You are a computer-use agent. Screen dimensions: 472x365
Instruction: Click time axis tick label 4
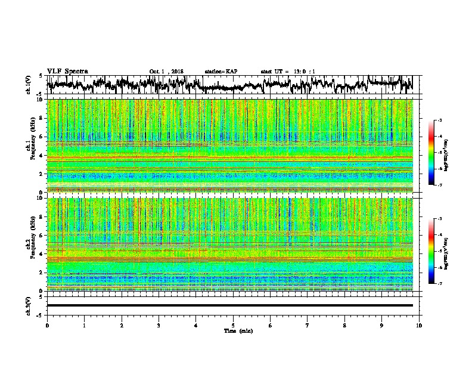point(196,326)
